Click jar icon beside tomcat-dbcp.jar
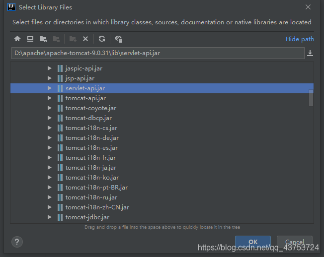This screenshot has width=324, height=257. (60, 118)
